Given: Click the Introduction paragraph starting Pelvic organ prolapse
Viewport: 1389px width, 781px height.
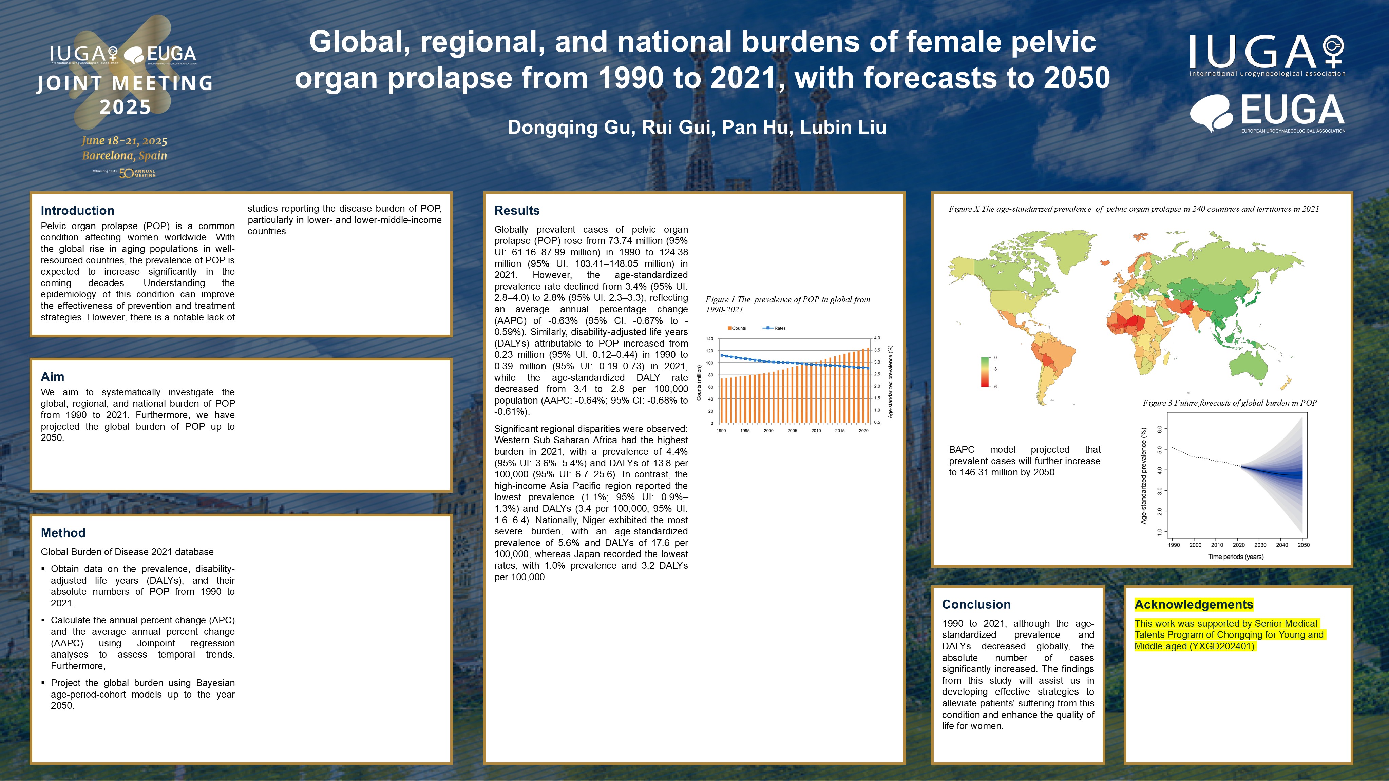Looking at the screenshot, I should click(x=137, y=272).
